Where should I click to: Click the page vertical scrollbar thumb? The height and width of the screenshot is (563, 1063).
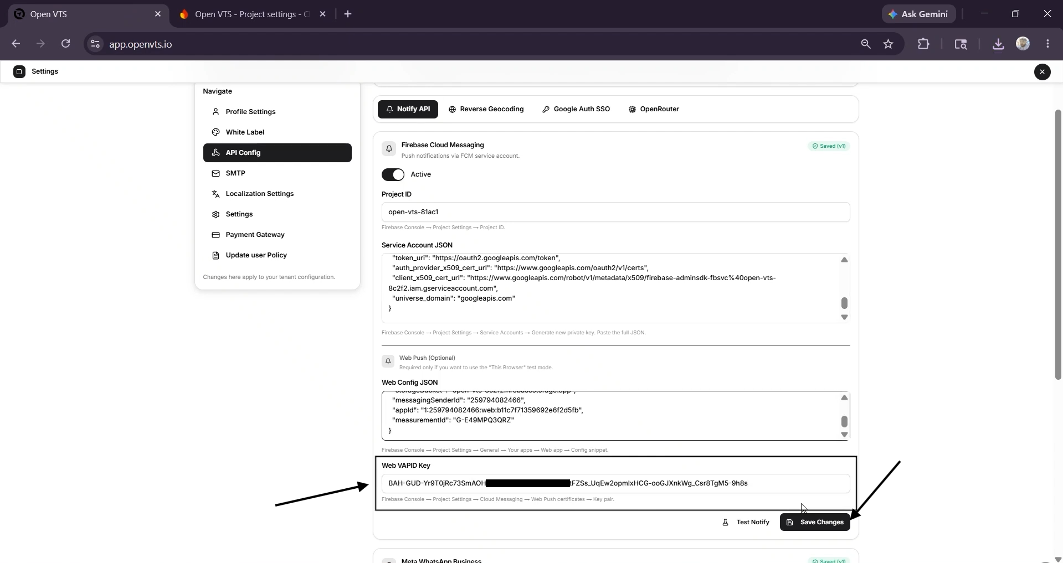coord(1057,245)
